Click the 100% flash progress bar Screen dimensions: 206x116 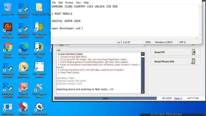click(x=105, y=98)
